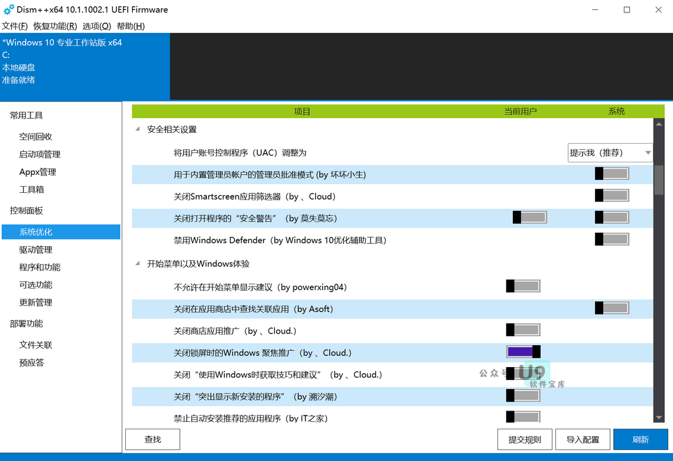Toggle 用于内置管理员帐户的管理员批准模式 system switch
Viewport: 673px width, 461px height.
point(612,174)
